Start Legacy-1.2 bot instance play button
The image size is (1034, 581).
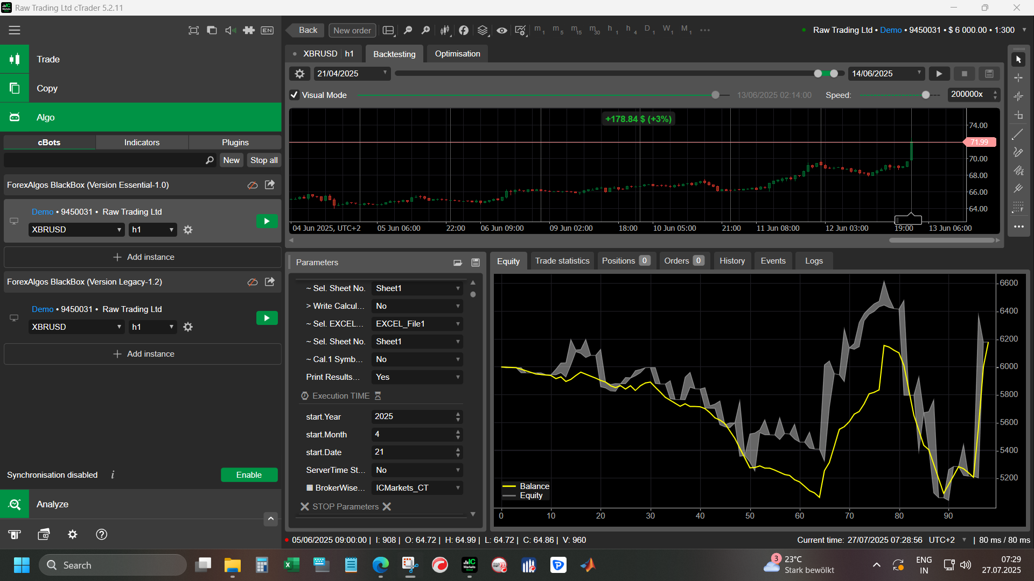pyautogui.click(x=267, y=318)
